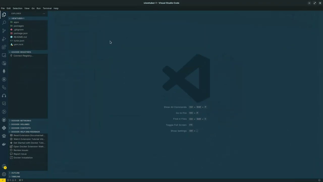Open the Thunder Client lightning icon
This screenshot has width=323, height=182.
coord(4,79)
